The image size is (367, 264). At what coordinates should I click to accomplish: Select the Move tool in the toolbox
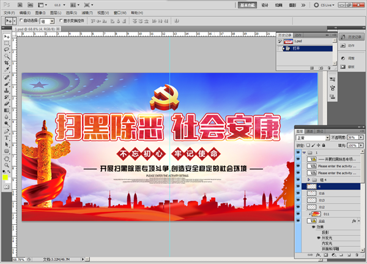point(7,37)
